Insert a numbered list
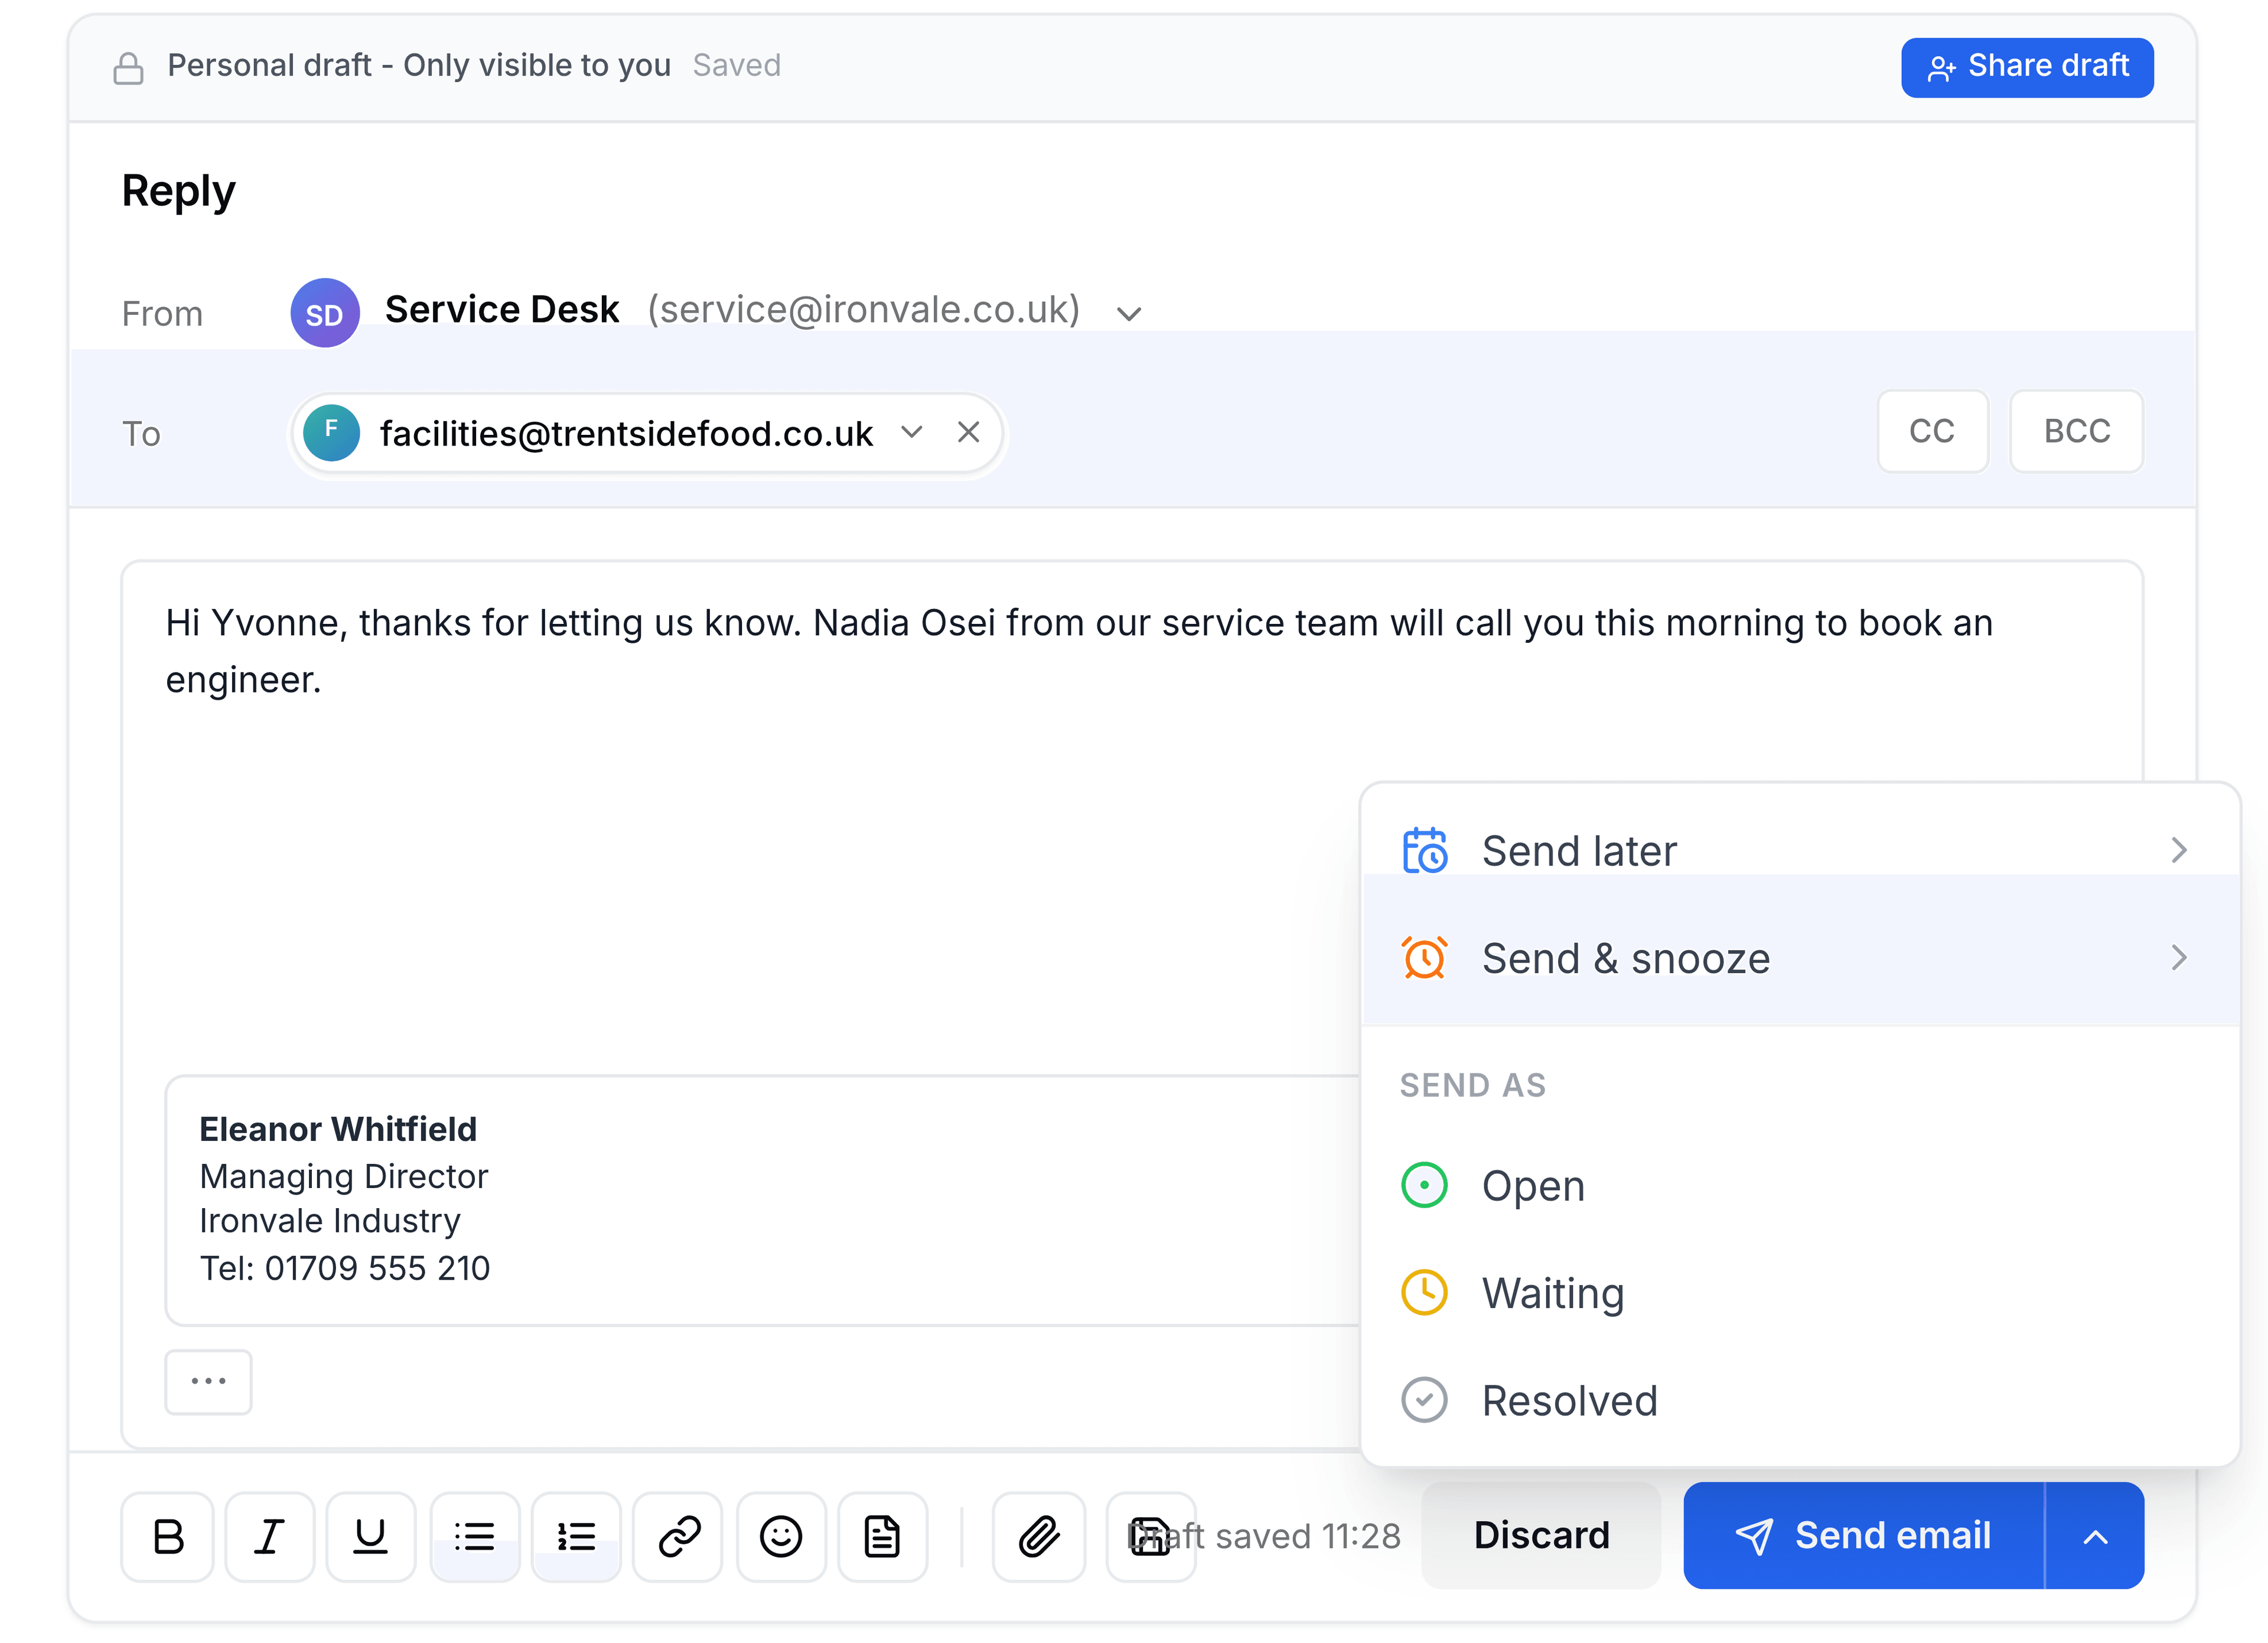The image size is (2268, 1643). [x=576, y=1536]
